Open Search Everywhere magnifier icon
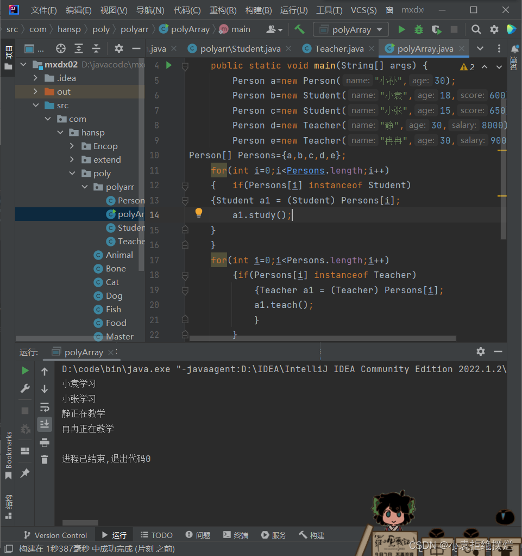Screen dimensions: 522x556 pyautogui.click(x=476, y=29)
